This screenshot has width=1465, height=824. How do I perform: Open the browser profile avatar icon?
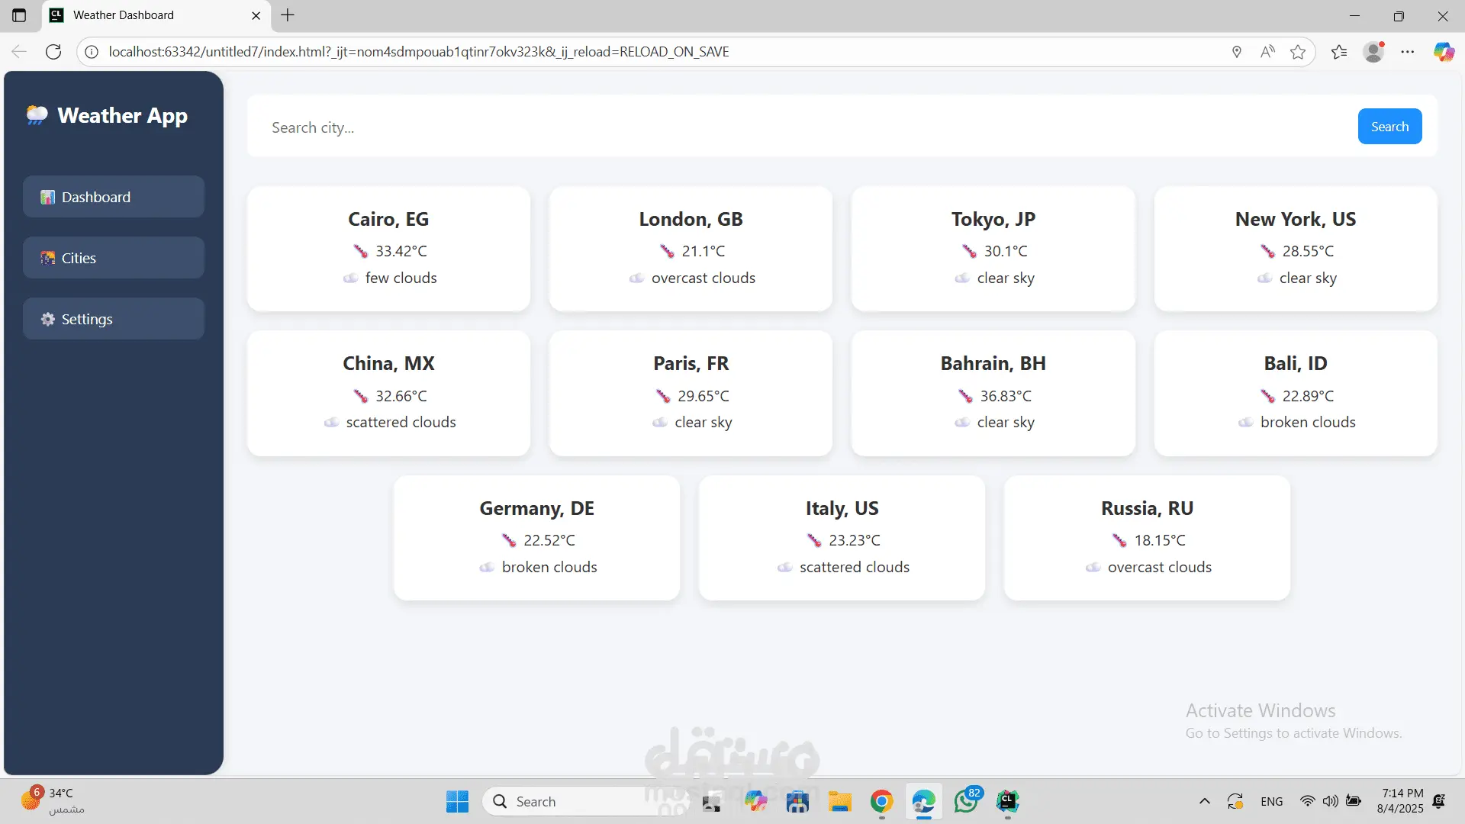click(1373, 52)
